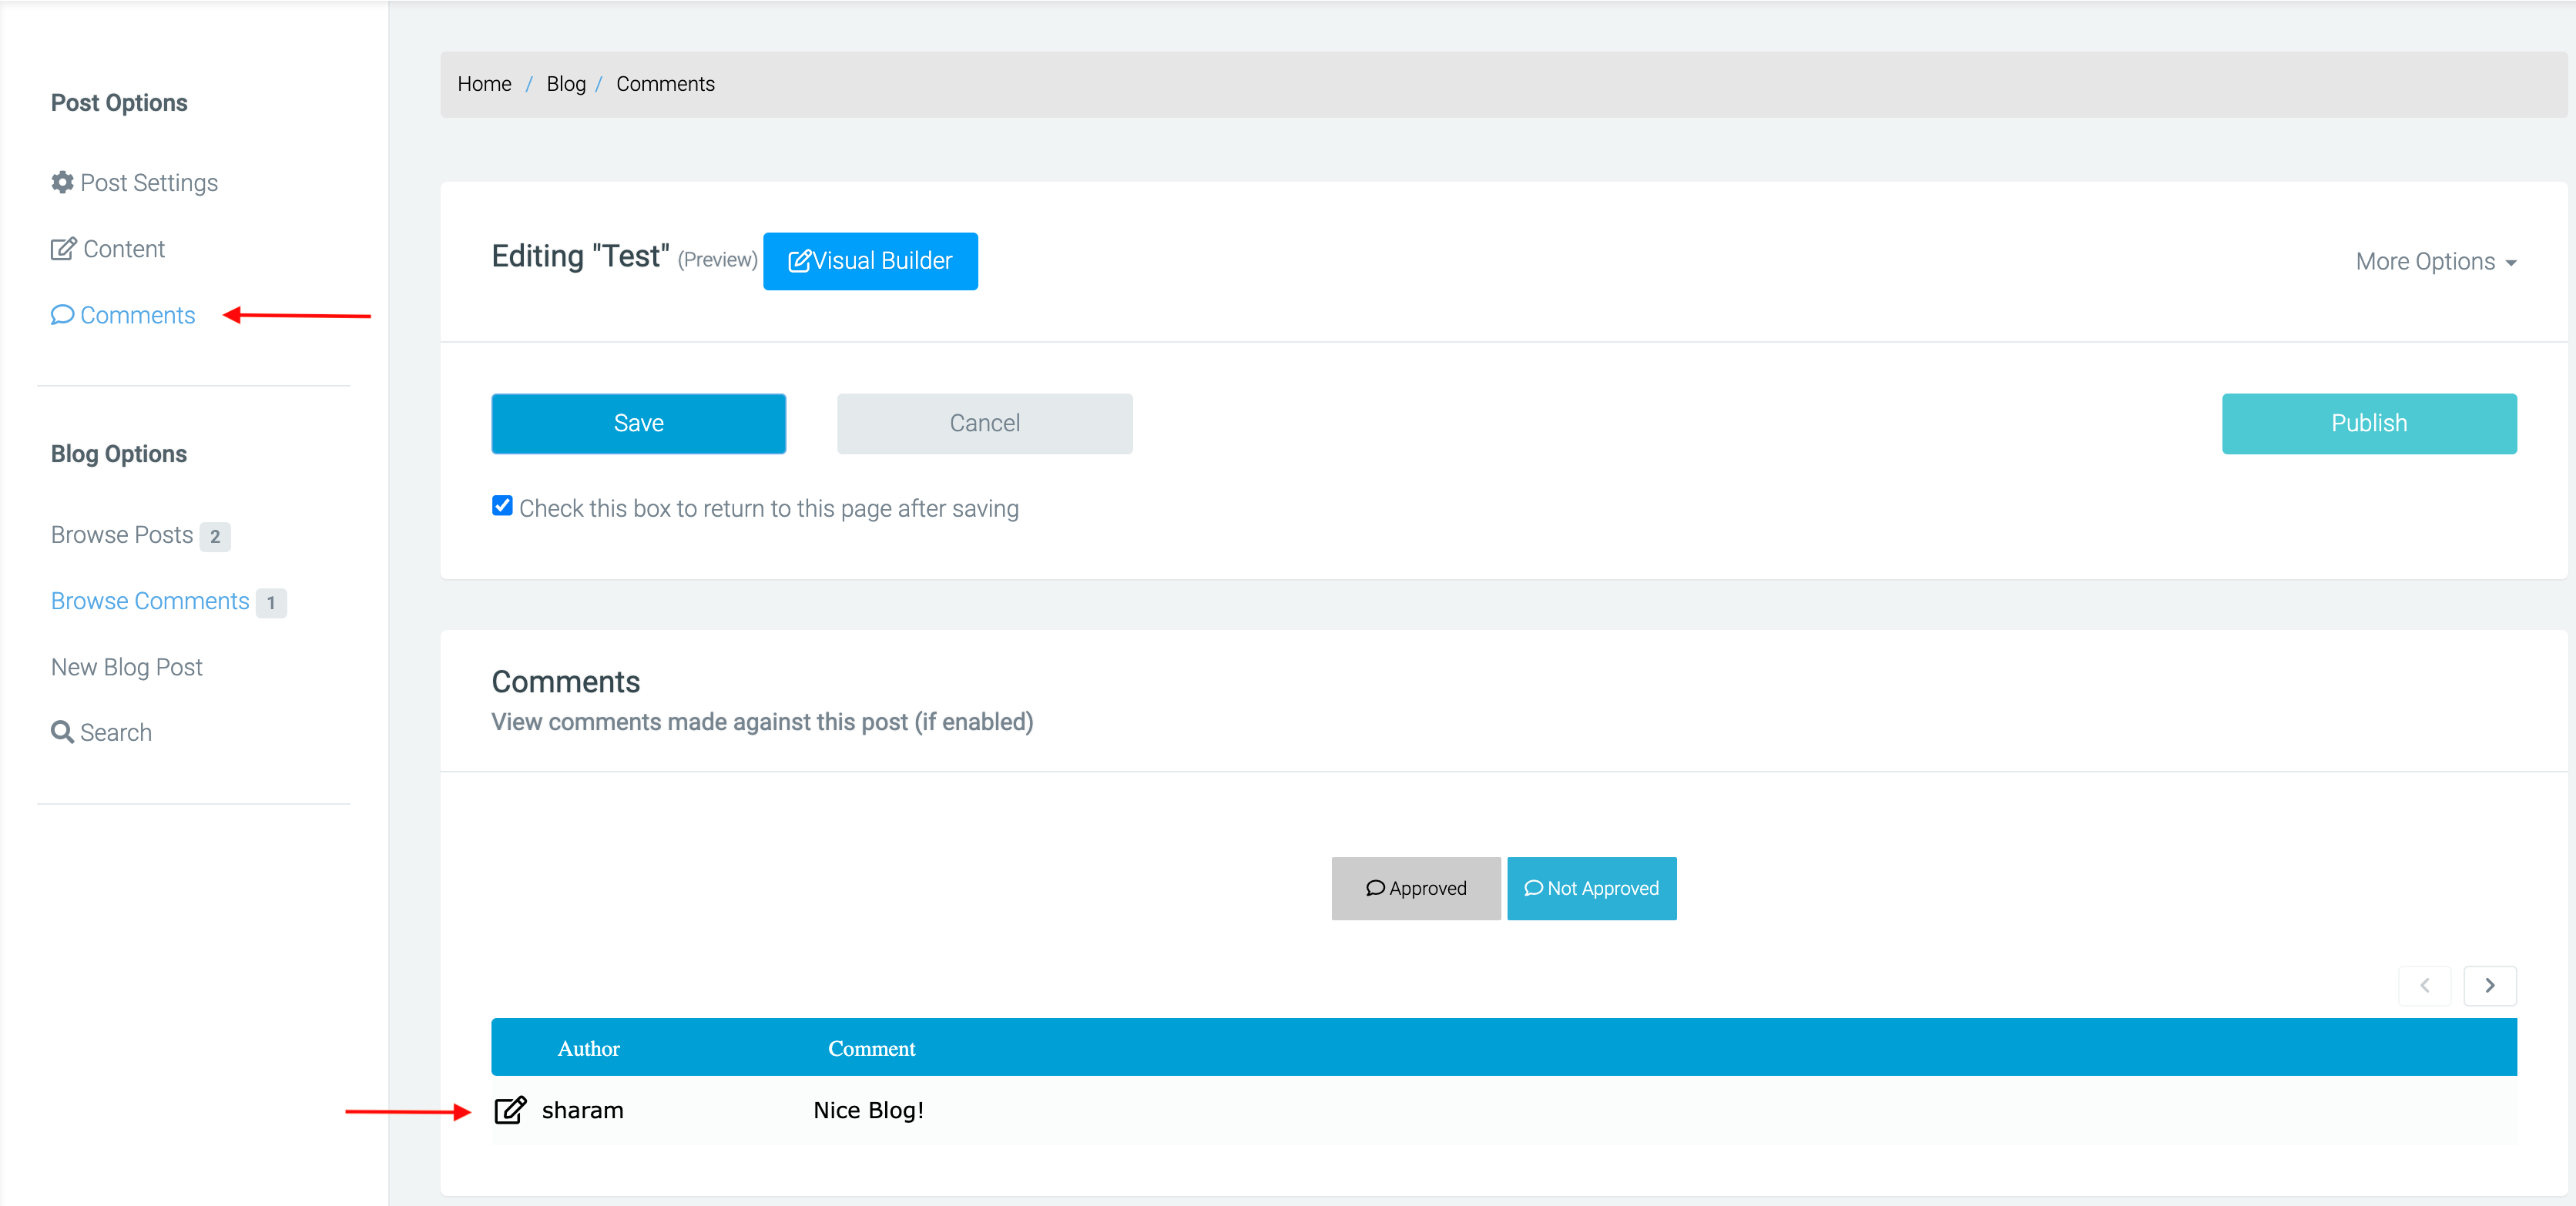Show Not Approved comments
Viewport: 2576px width, 1206px height.
[x=1591, y=888]
